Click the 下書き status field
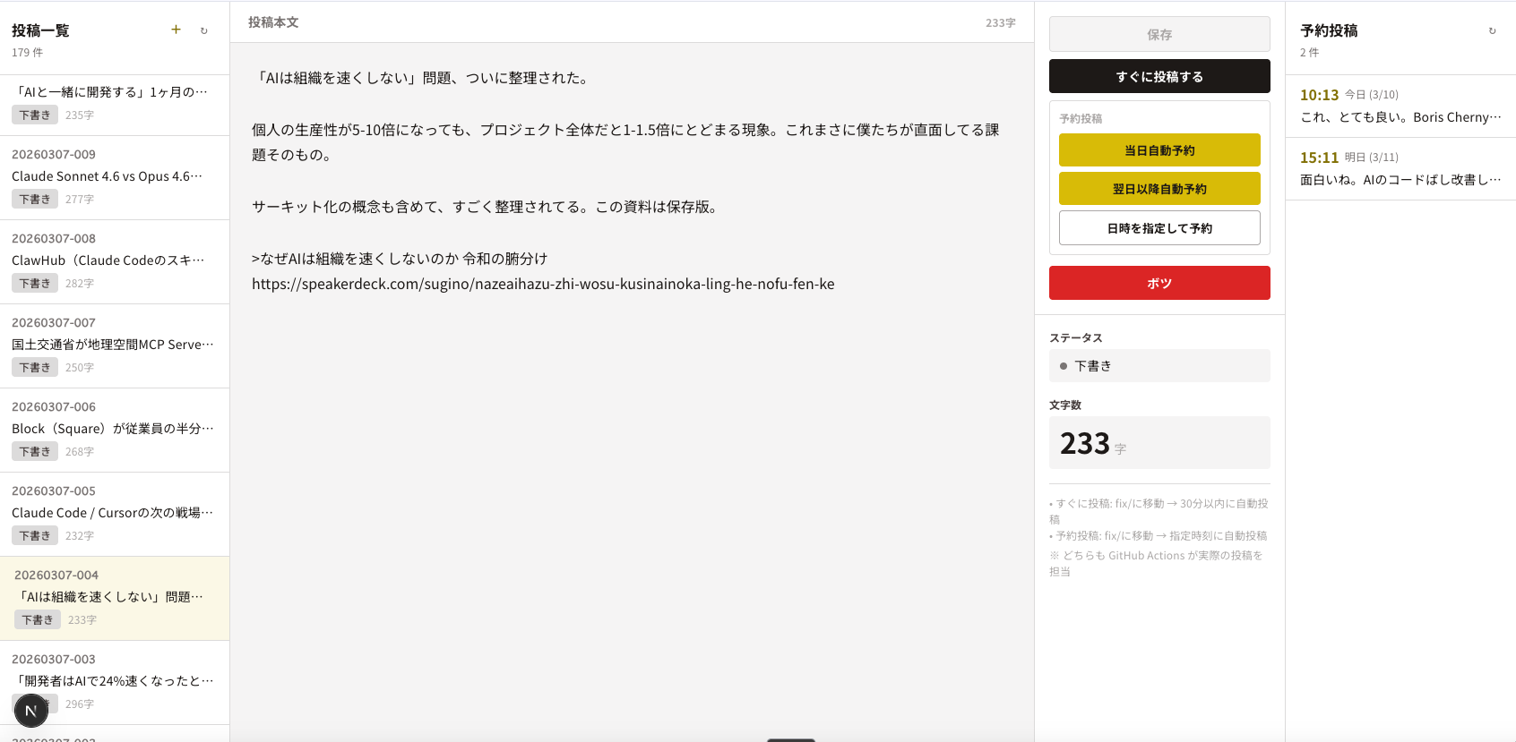 pos(1159,366)
